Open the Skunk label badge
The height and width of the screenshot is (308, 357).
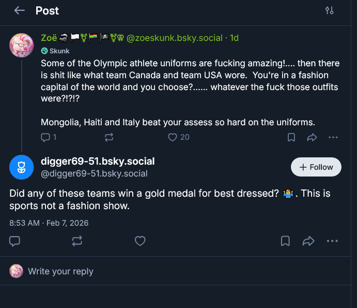(55, 51)
